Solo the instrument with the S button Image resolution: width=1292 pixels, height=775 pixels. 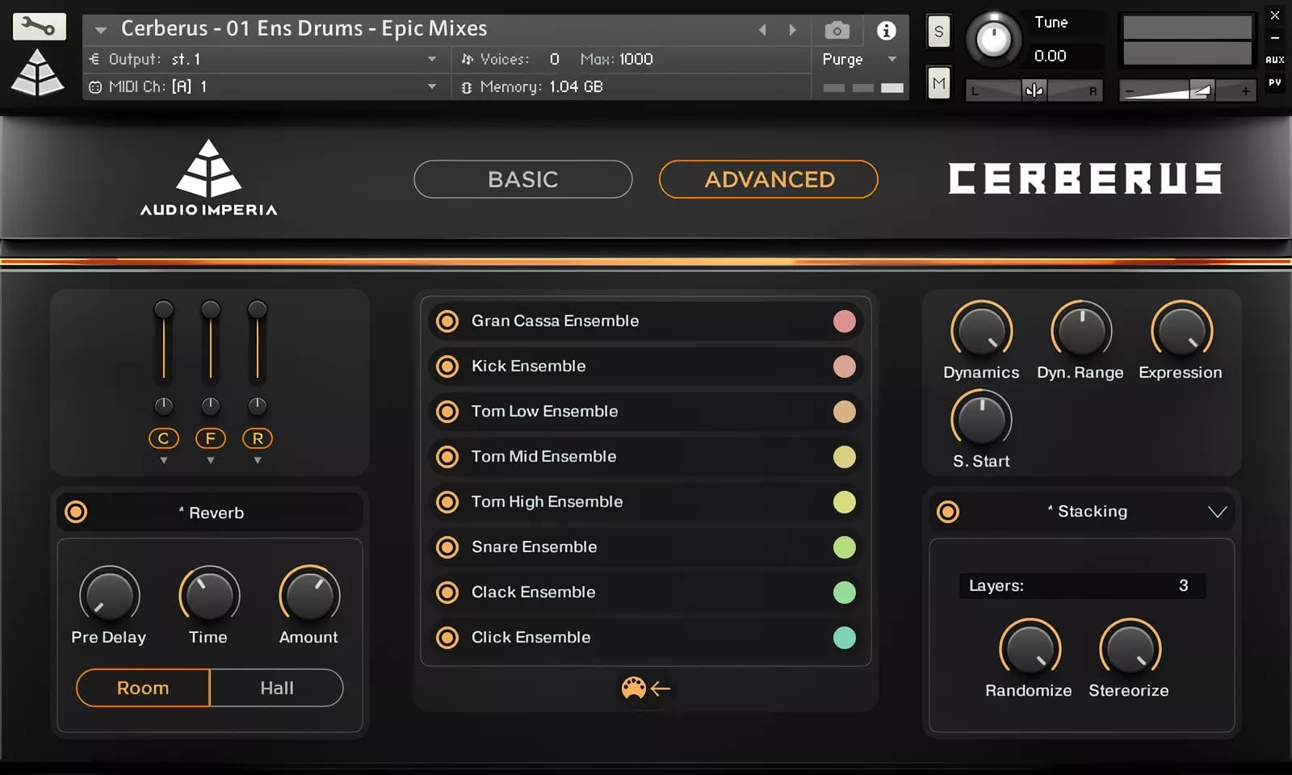[x=938, y=31]
